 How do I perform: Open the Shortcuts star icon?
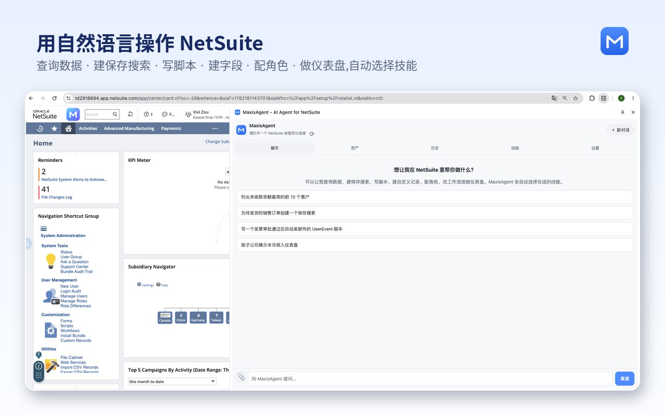pos(54,129)
